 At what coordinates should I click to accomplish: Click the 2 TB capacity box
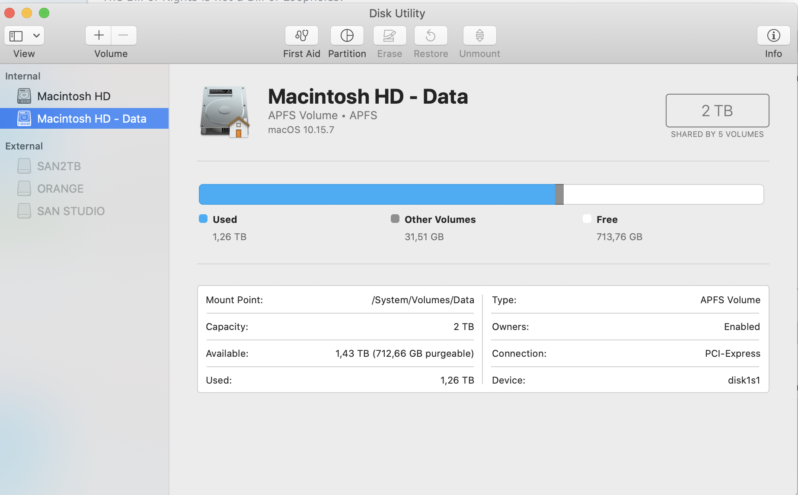tap(717, 111)
